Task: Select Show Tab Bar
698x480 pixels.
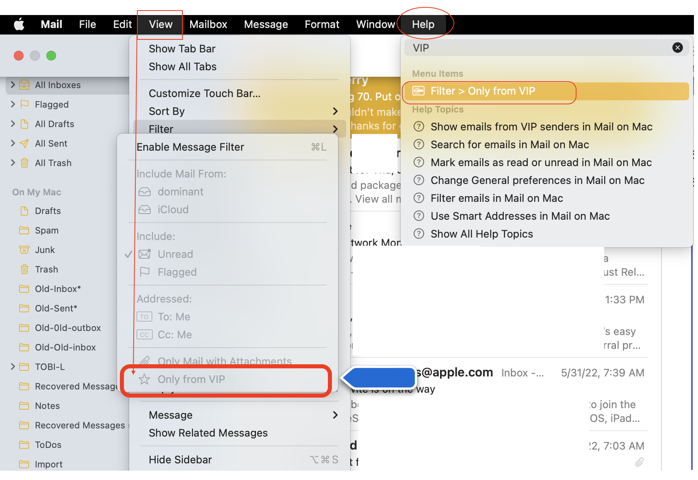Action: [x=240, y=49]
